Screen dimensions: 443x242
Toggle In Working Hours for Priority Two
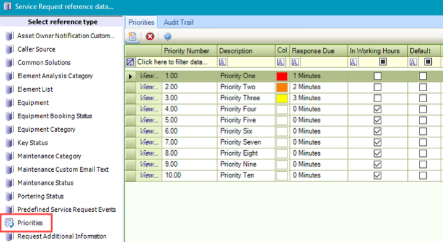(378, 87)
